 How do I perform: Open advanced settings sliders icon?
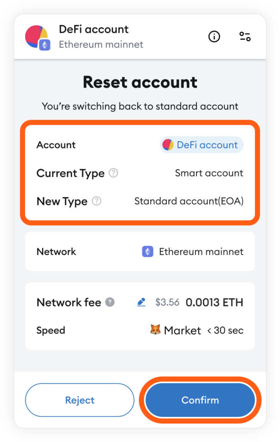point(245,37)
